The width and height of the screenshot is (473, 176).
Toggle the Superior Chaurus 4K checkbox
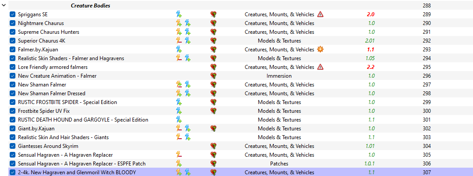pyautogui.click(x=12, y=41)
